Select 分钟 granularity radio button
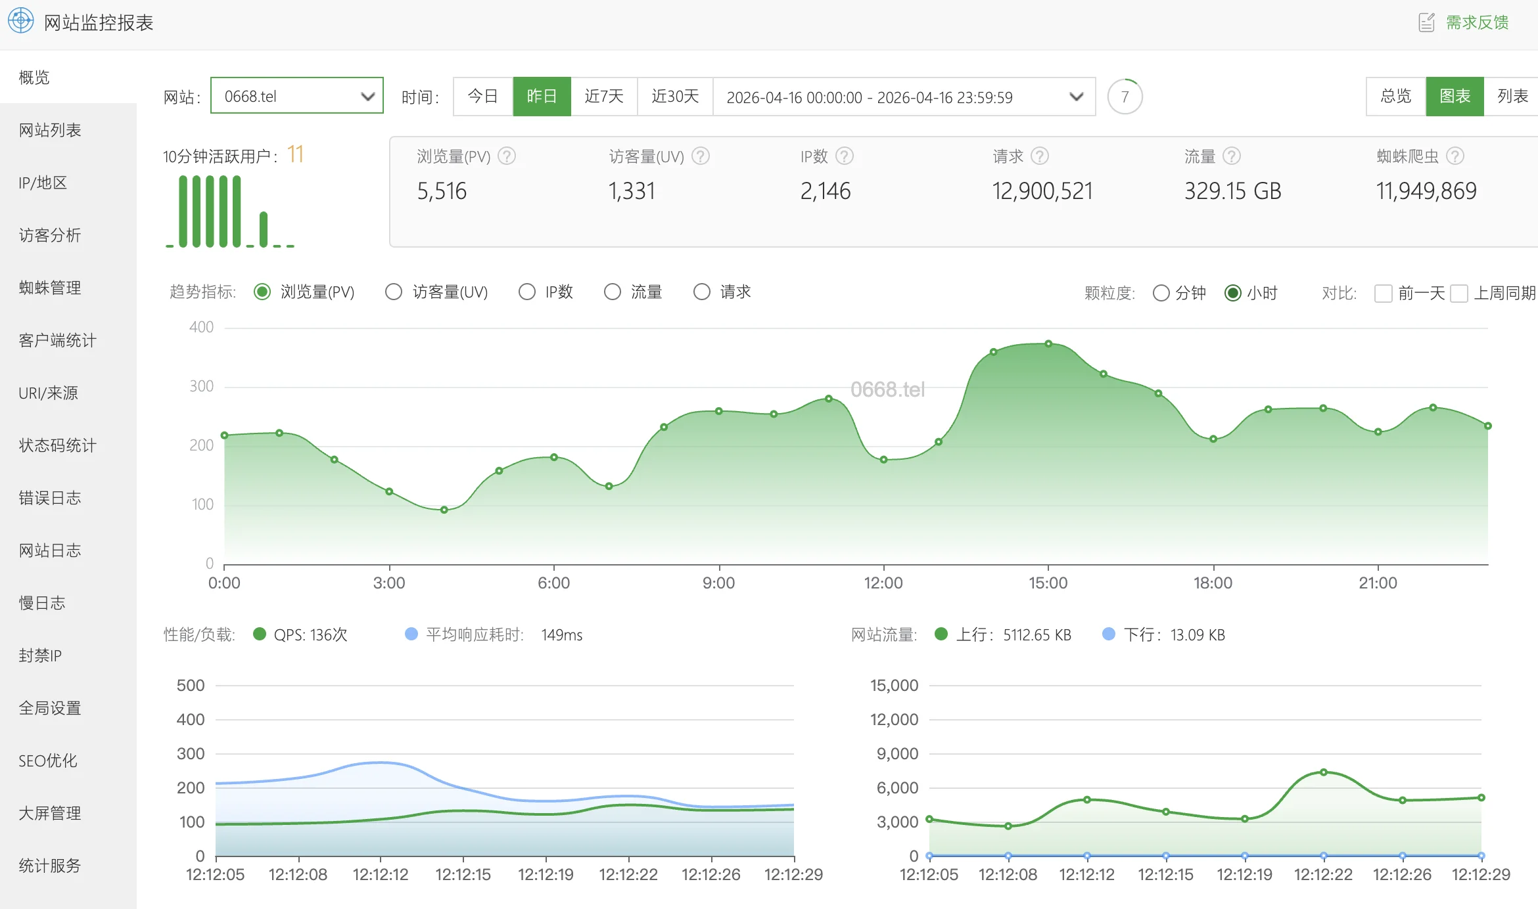 tap(1161, 293)
